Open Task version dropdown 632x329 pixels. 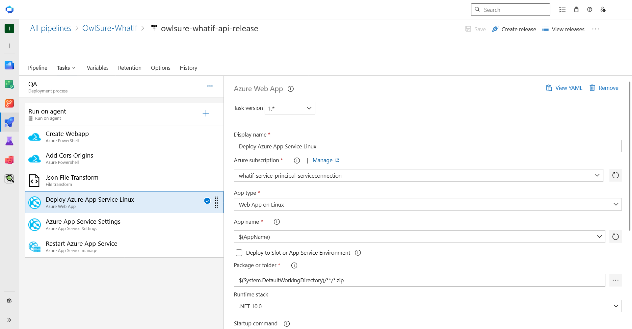coord(290,108)
